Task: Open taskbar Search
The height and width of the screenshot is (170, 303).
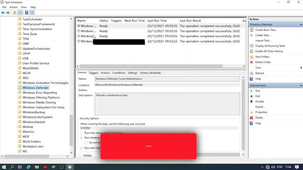Action: [12, 167]
